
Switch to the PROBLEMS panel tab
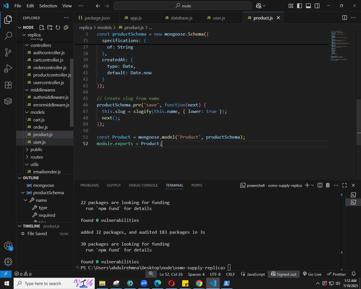pos(89,185)
